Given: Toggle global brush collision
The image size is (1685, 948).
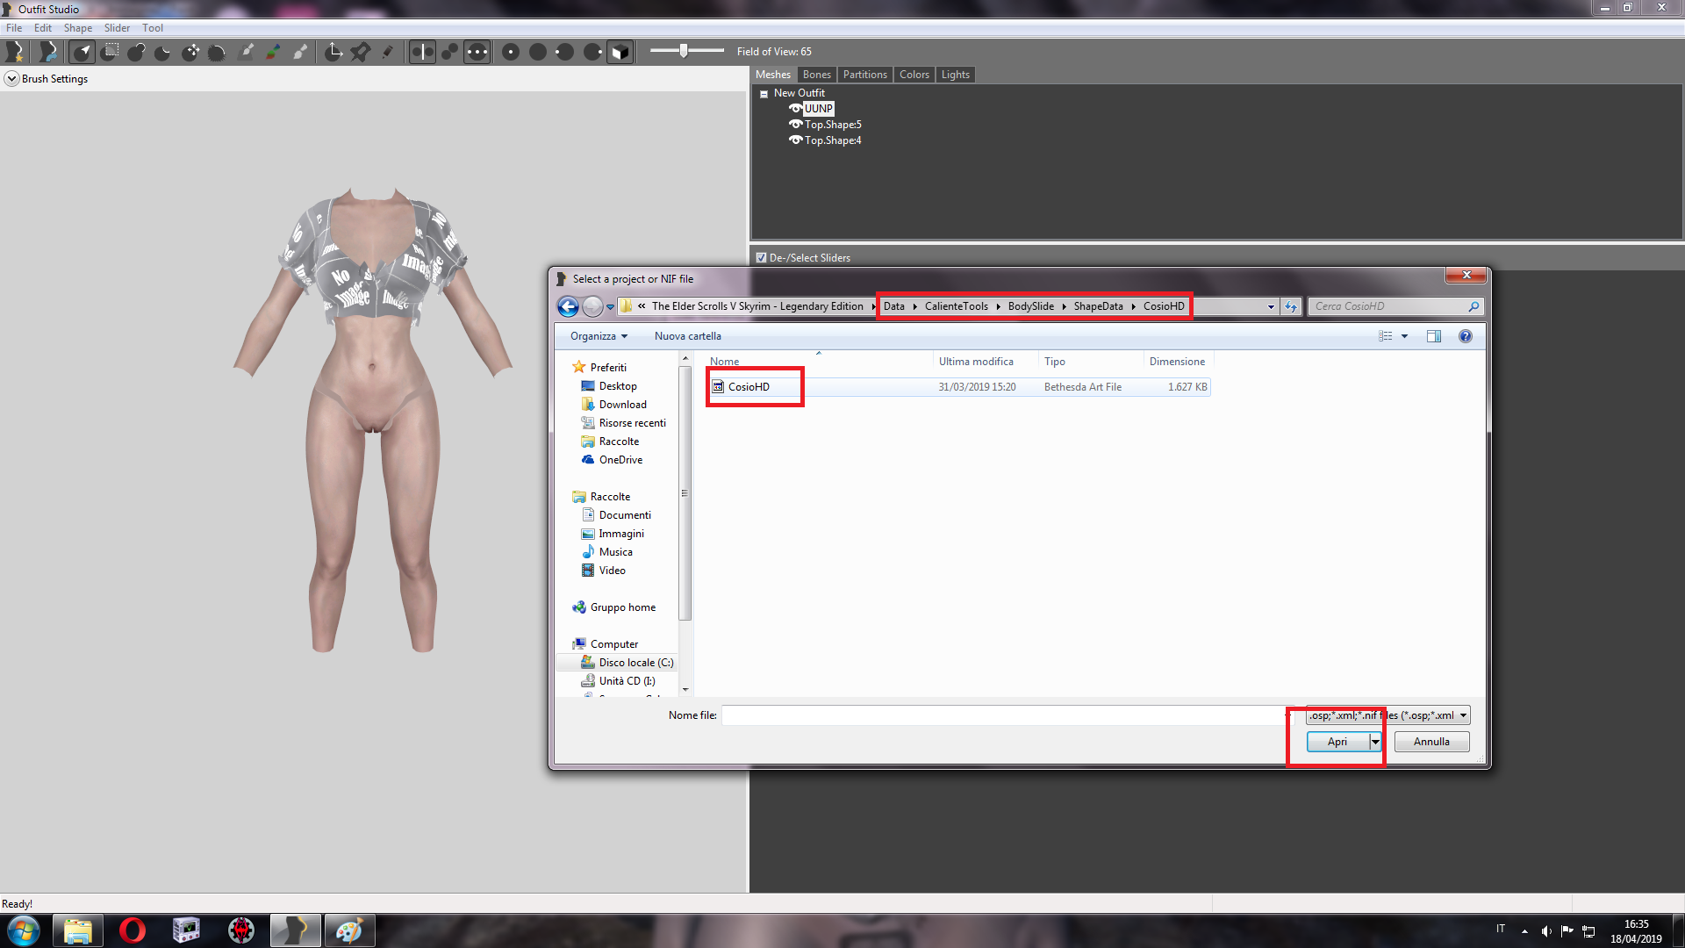Looking at the screenshot, I should click(x=477, y=52).
